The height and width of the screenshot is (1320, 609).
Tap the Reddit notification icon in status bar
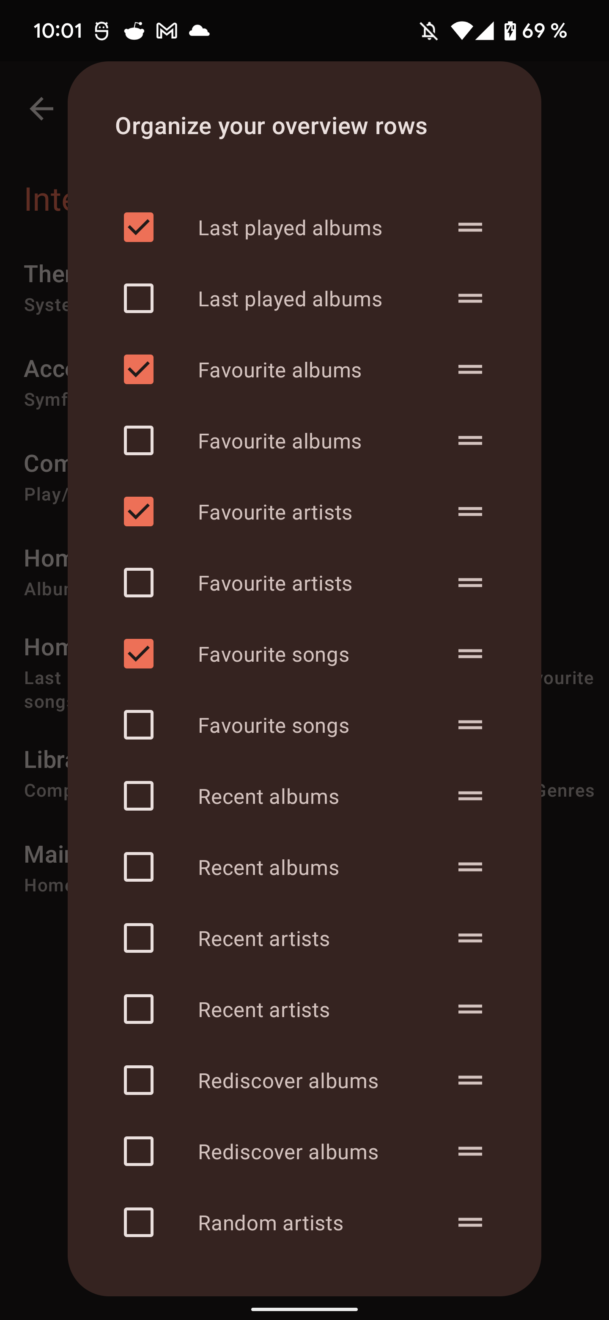pos(134,31)
